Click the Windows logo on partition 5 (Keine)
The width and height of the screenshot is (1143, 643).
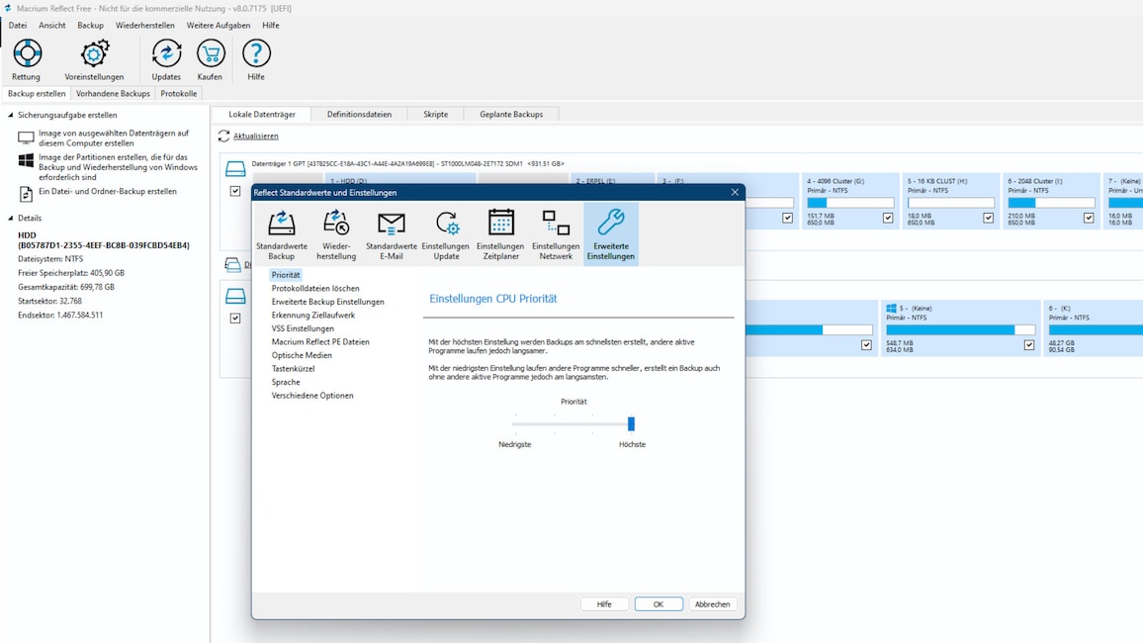(891, 309)
